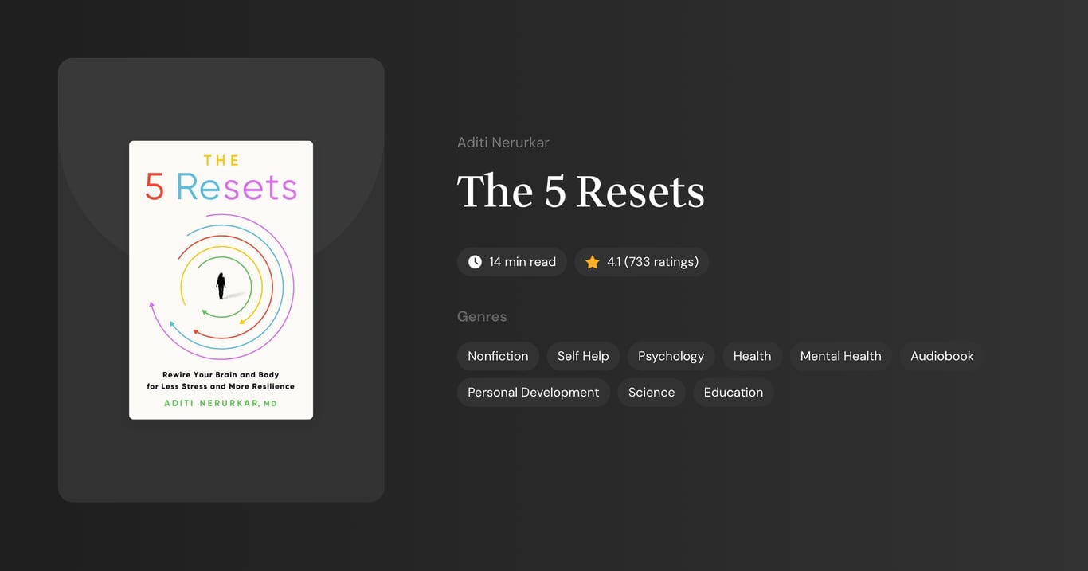Select the Nonfiction genre tag
The height and width of the screenshot is (571, 1088).
(498, 356)
